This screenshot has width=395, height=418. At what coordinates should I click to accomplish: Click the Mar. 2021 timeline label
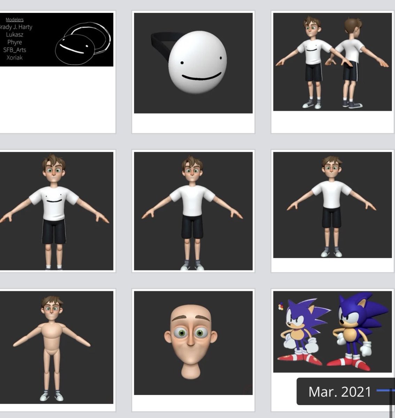tap(340, 392)
